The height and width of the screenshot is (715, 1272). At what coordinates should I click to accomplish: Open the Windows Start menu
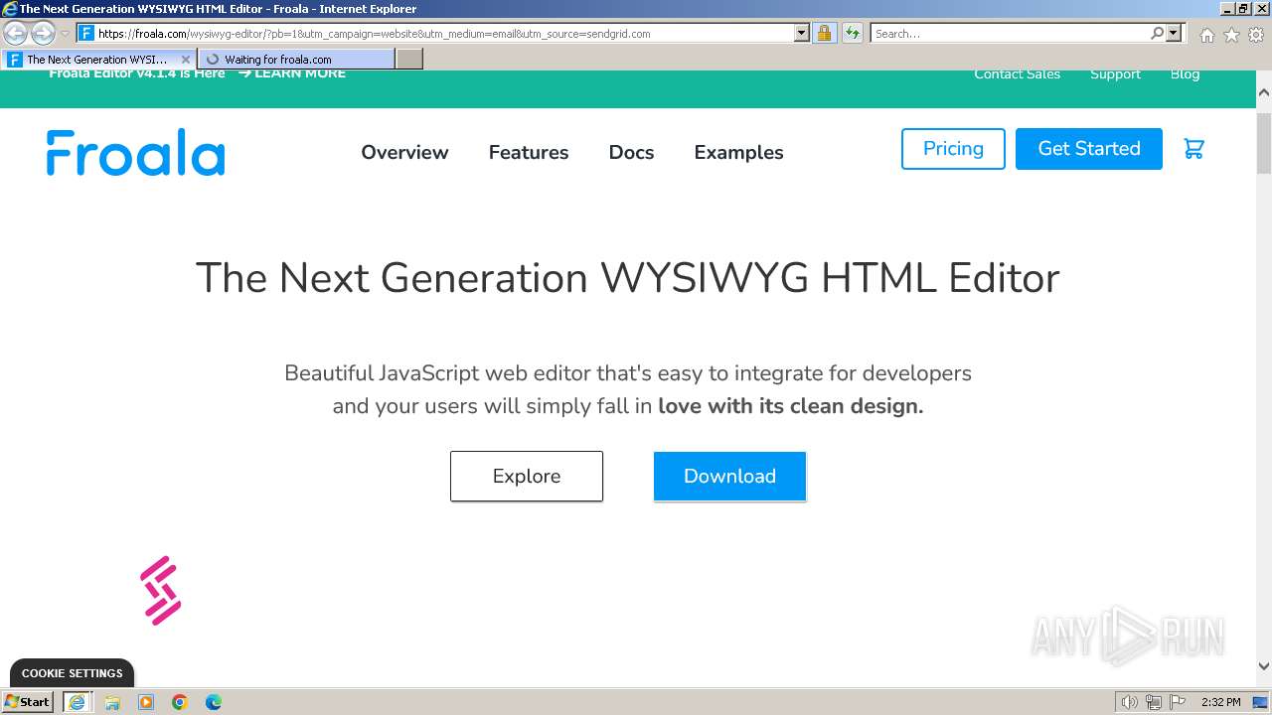pyautogui.click(x=28, y=701)
